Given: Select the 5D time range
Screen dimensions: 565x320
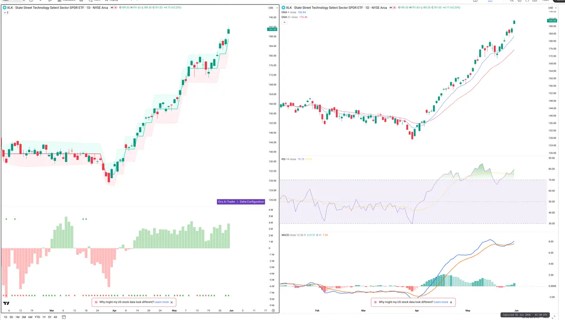Looking at the screenshot, I should (x=11, y=317).
